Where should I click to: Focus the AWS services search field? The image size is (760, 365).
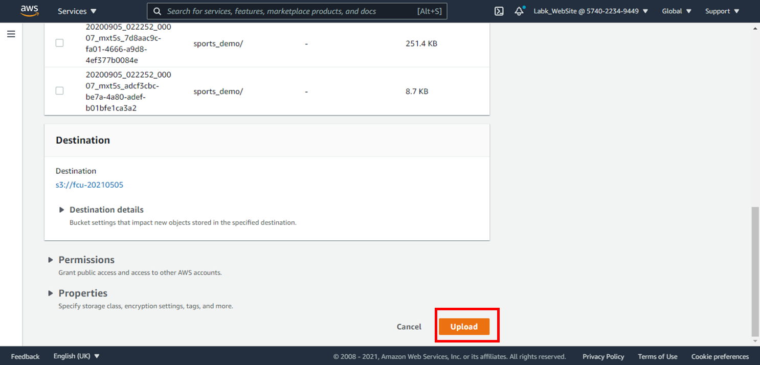pos(297,11)
